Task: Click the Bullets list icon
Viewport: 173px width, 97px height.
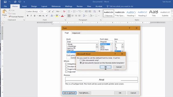Action: 69,11
